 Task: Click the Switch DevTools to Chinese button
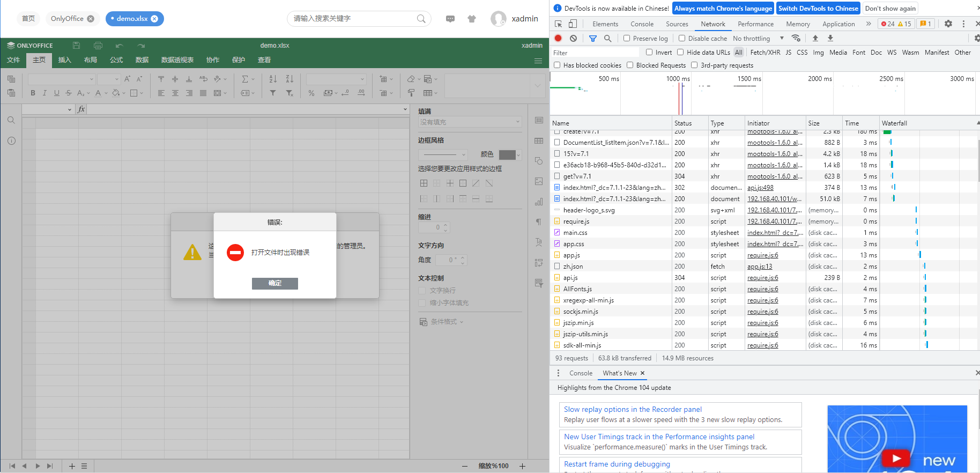818,8
